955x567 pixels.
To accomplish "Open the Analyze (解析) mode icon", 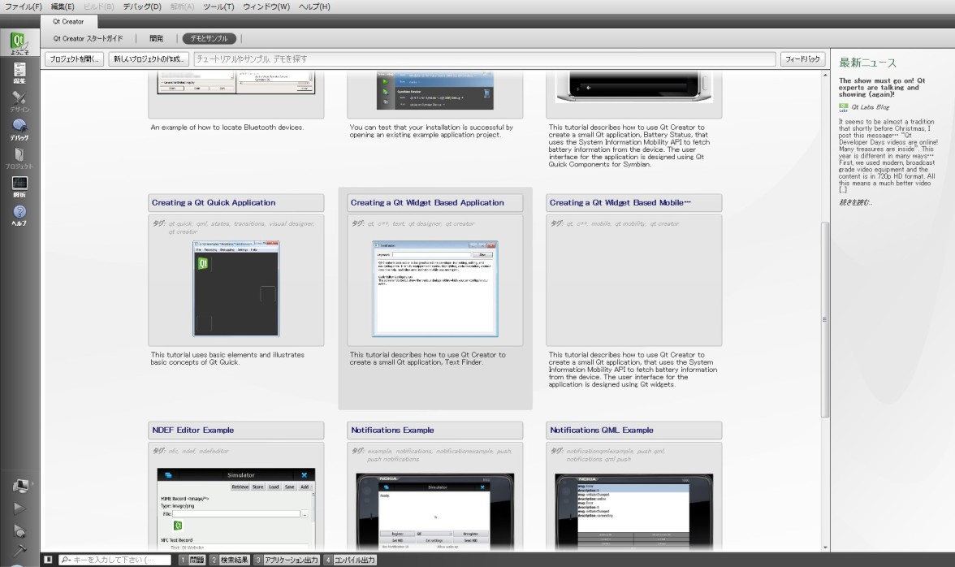I will [19, 186].
